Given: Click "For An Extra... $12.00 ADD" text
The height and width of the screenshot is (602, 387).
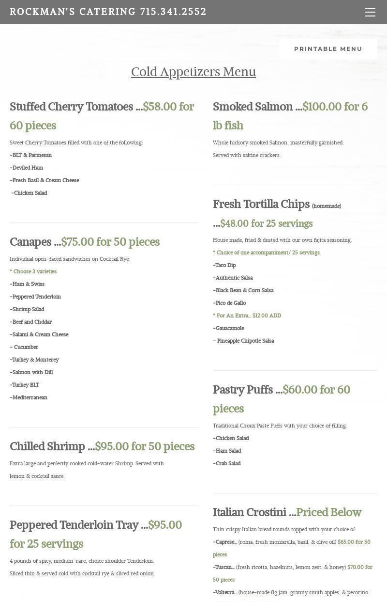Looking at the screenshot, I should coord(247,316).
